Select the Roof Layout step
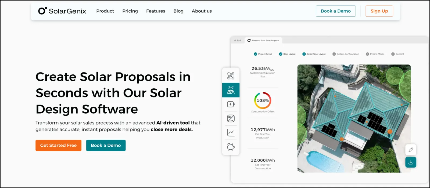Viewport: 430px width, 188px height. coord(287,54)
